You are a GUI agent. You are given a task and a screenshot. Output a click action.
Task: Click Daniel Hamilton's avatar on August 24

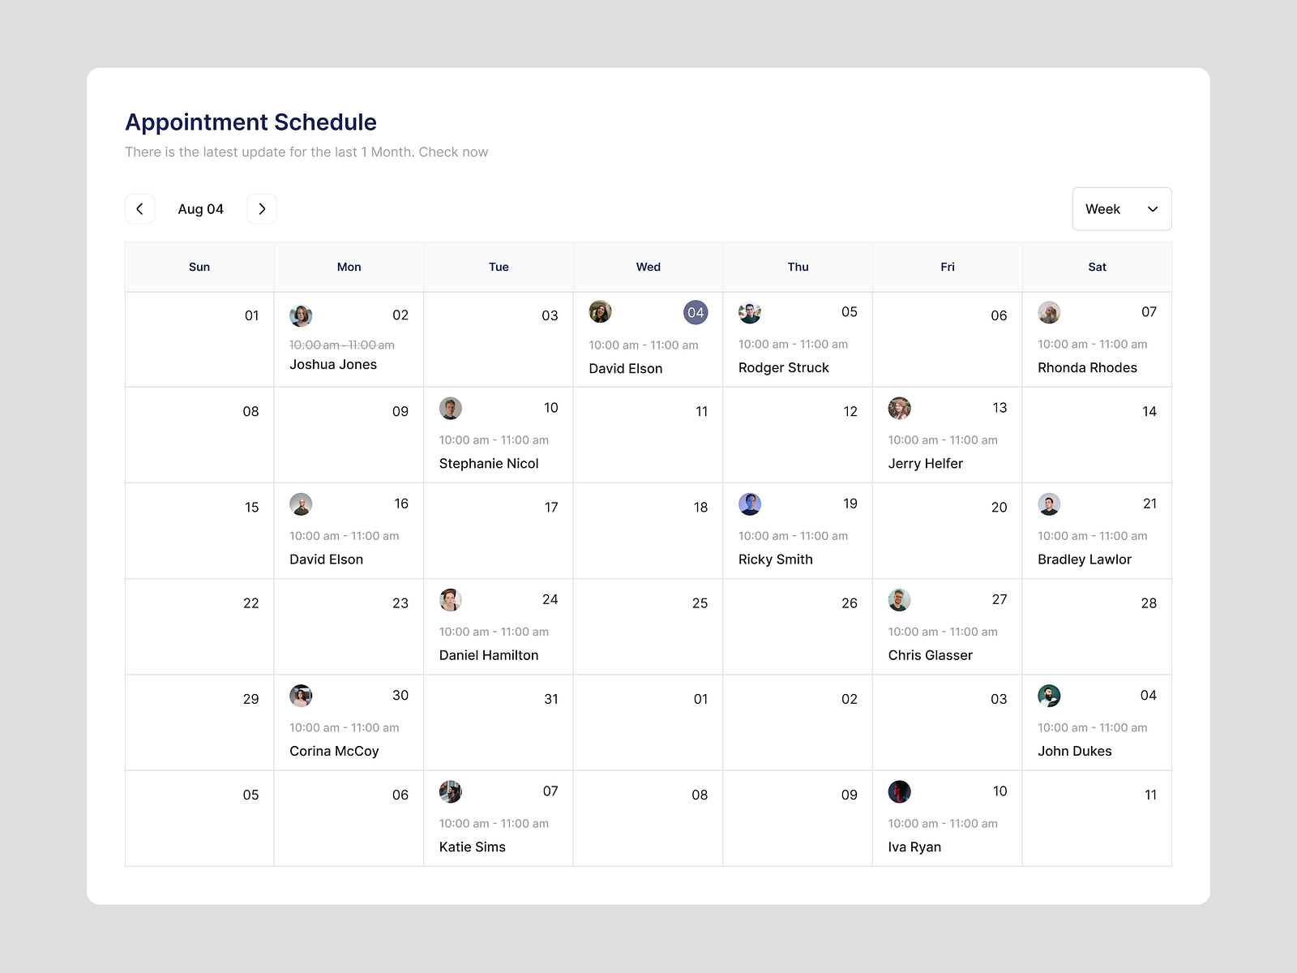[x=451, y=600]
